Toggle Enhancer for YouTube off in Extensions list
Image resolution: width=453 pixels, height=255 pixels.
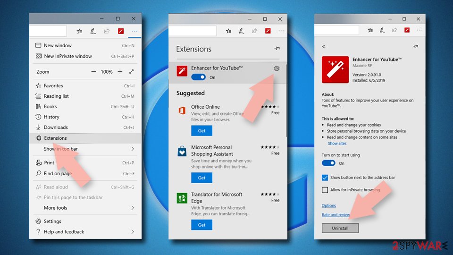(x=199, y=77)
